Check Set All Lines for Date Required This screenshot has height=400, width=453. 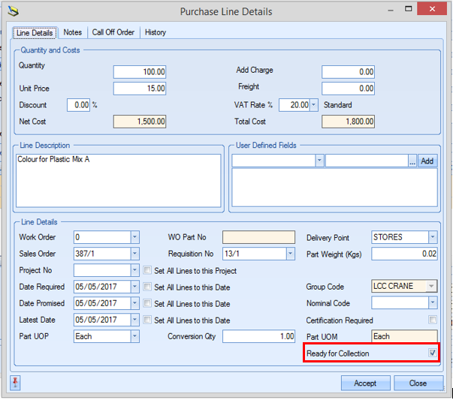click(147, 287)
